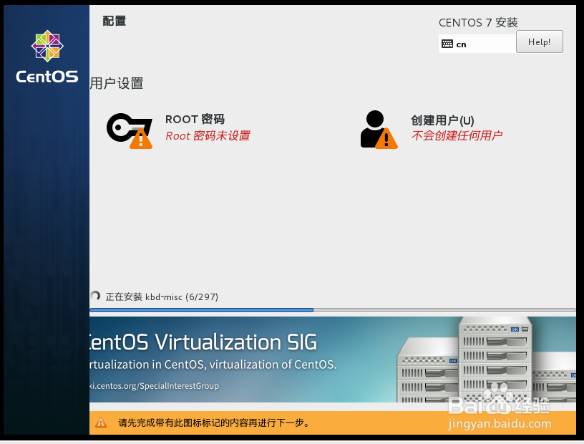Viewport: 584px width, 444px height.
Task: Click the warning triangle in the orange banner
Action: pos(102,423)
